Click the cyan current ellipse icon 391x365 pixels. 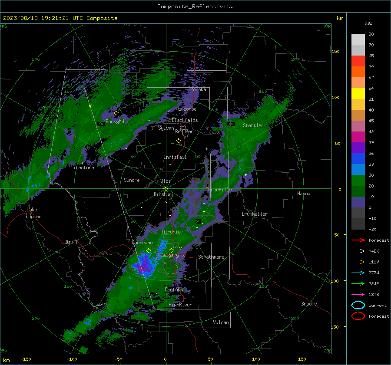(358, 305)
